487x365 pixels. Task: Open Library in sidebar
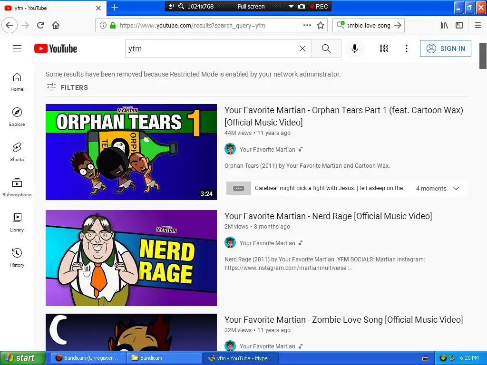click(17, 222)
